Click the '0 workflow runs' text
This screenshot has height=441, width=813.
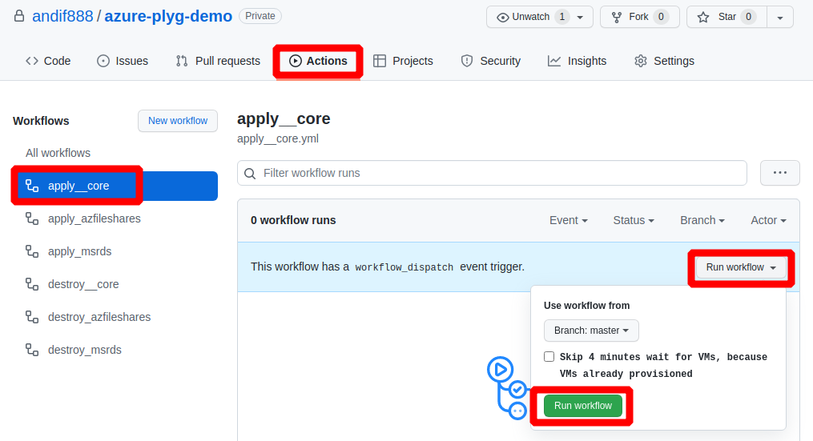click(x=293, y=220)
